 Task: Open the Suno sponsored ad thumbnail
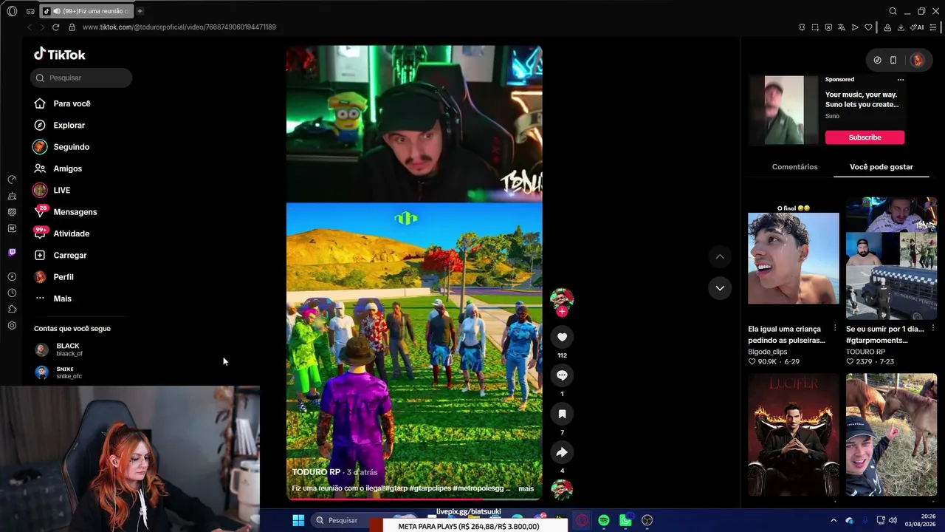784,110
